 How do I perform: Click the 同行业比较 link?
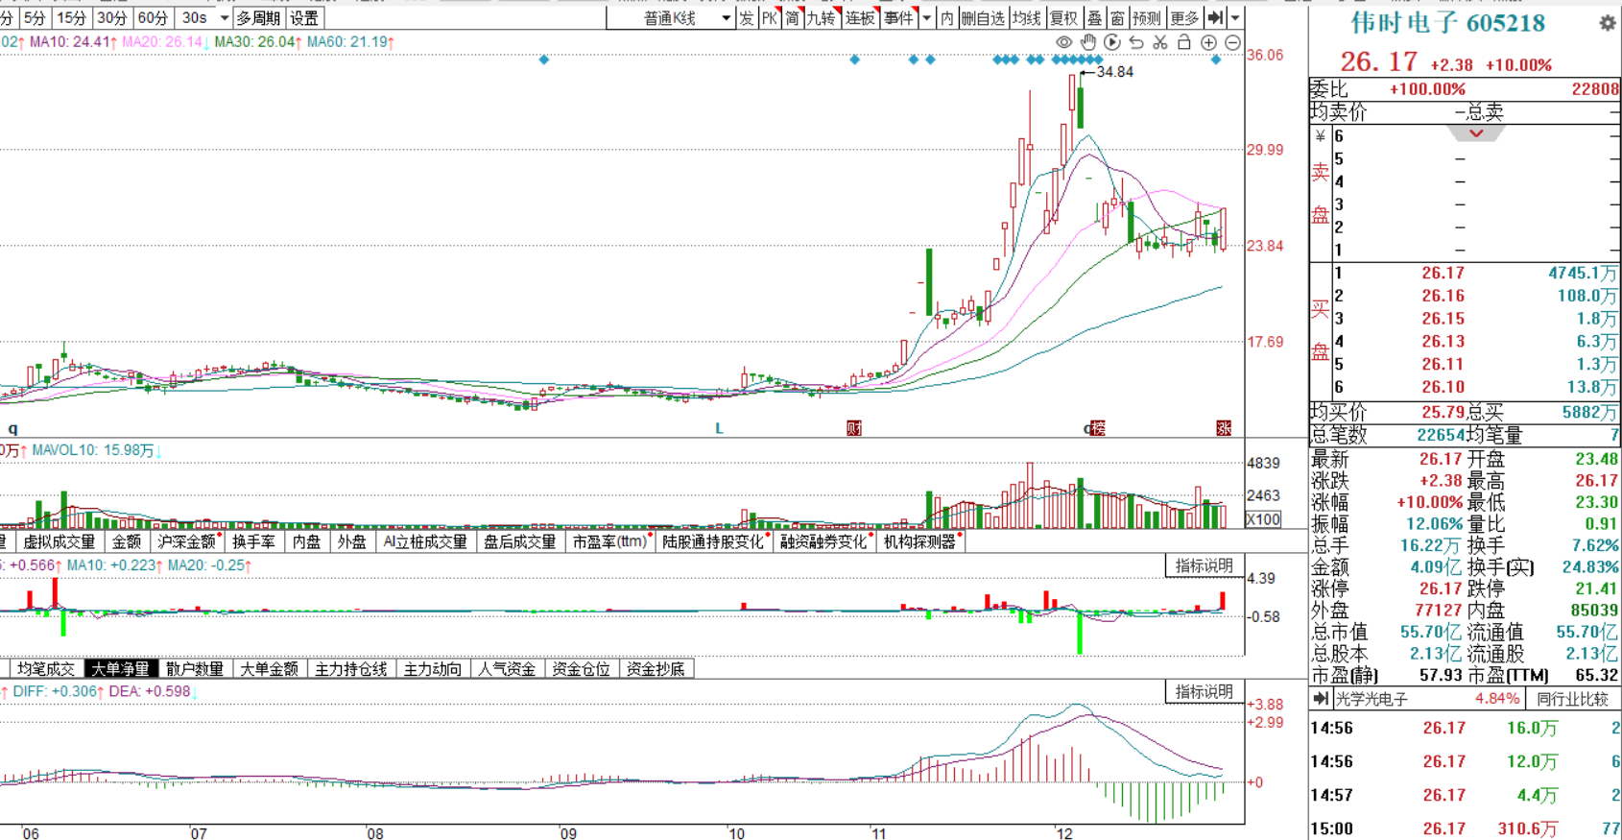click(1572, 699)
